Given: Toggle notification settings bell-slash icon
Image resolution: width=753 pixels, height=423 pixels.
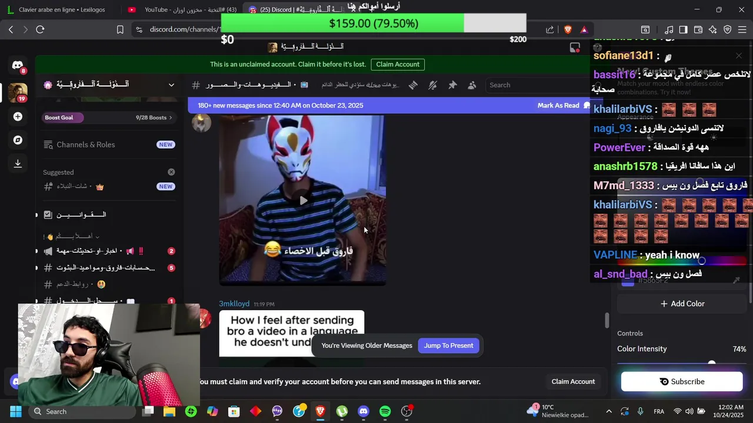Looking at the screenshot, I should point(432,85).
